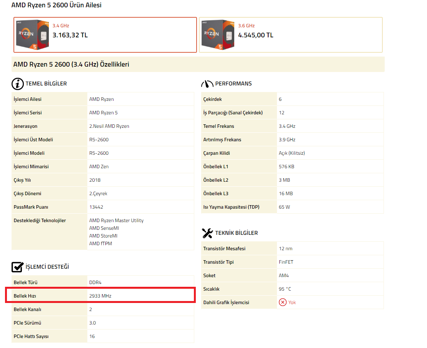Click the PCIe Sürümü value 3.0
The image size is (427, 348).
click(93, 323)
